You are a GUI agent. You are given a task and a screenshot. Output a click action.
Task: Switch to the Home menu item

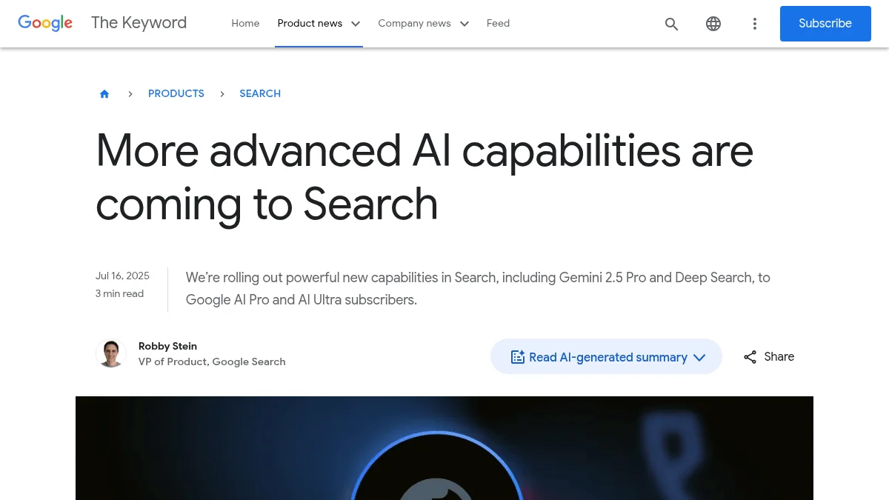(x=245, y=23)
